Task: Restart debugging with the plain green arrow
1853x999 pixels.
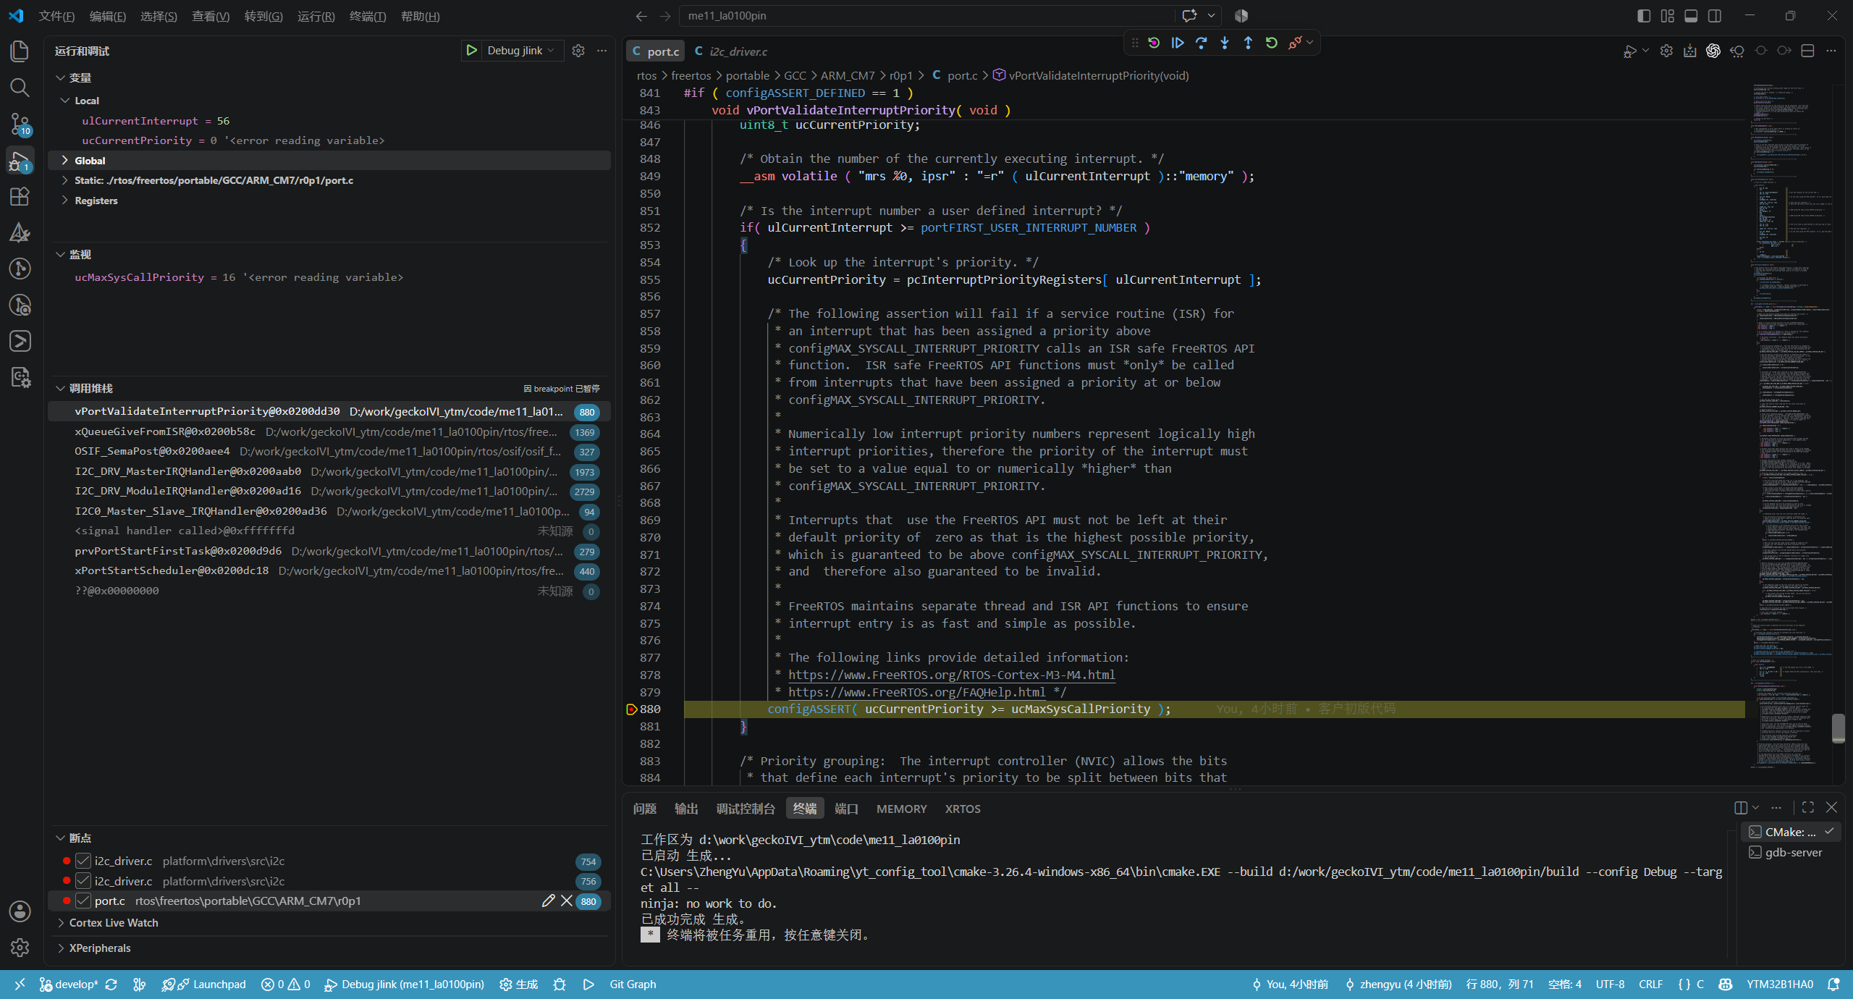Action: [x=1272, y=43]
